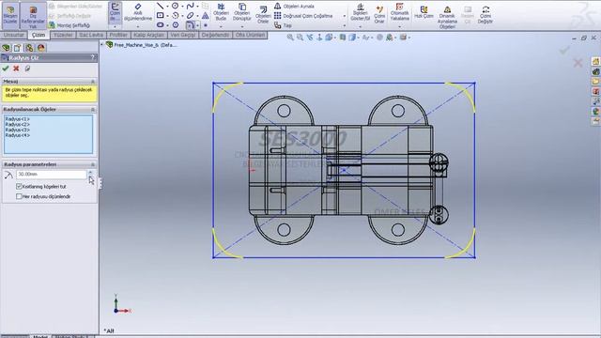The height and width of the screenshot is (338, 601).
Task: Click the Çizim sketch tool icon
Action: pyautogui.click(x=115, y=12)
